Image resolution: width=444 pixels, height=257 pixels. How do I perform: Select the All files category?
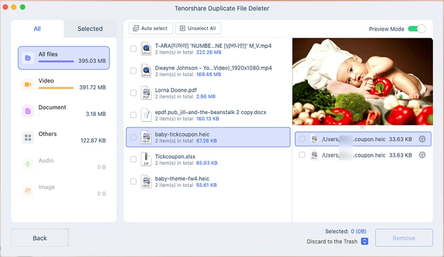click(x=64, y=58)
